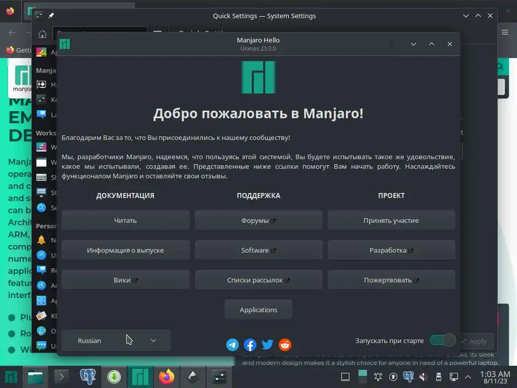The height and width of the screenshot is (388, 517).
Task: Select the yellow bell Notifications icon in sidebar
Action: (x=41, y=240)
